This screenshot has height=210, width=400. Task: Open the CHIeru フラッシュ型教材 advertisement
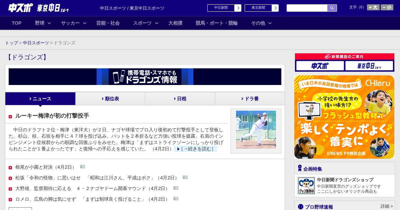344,117
